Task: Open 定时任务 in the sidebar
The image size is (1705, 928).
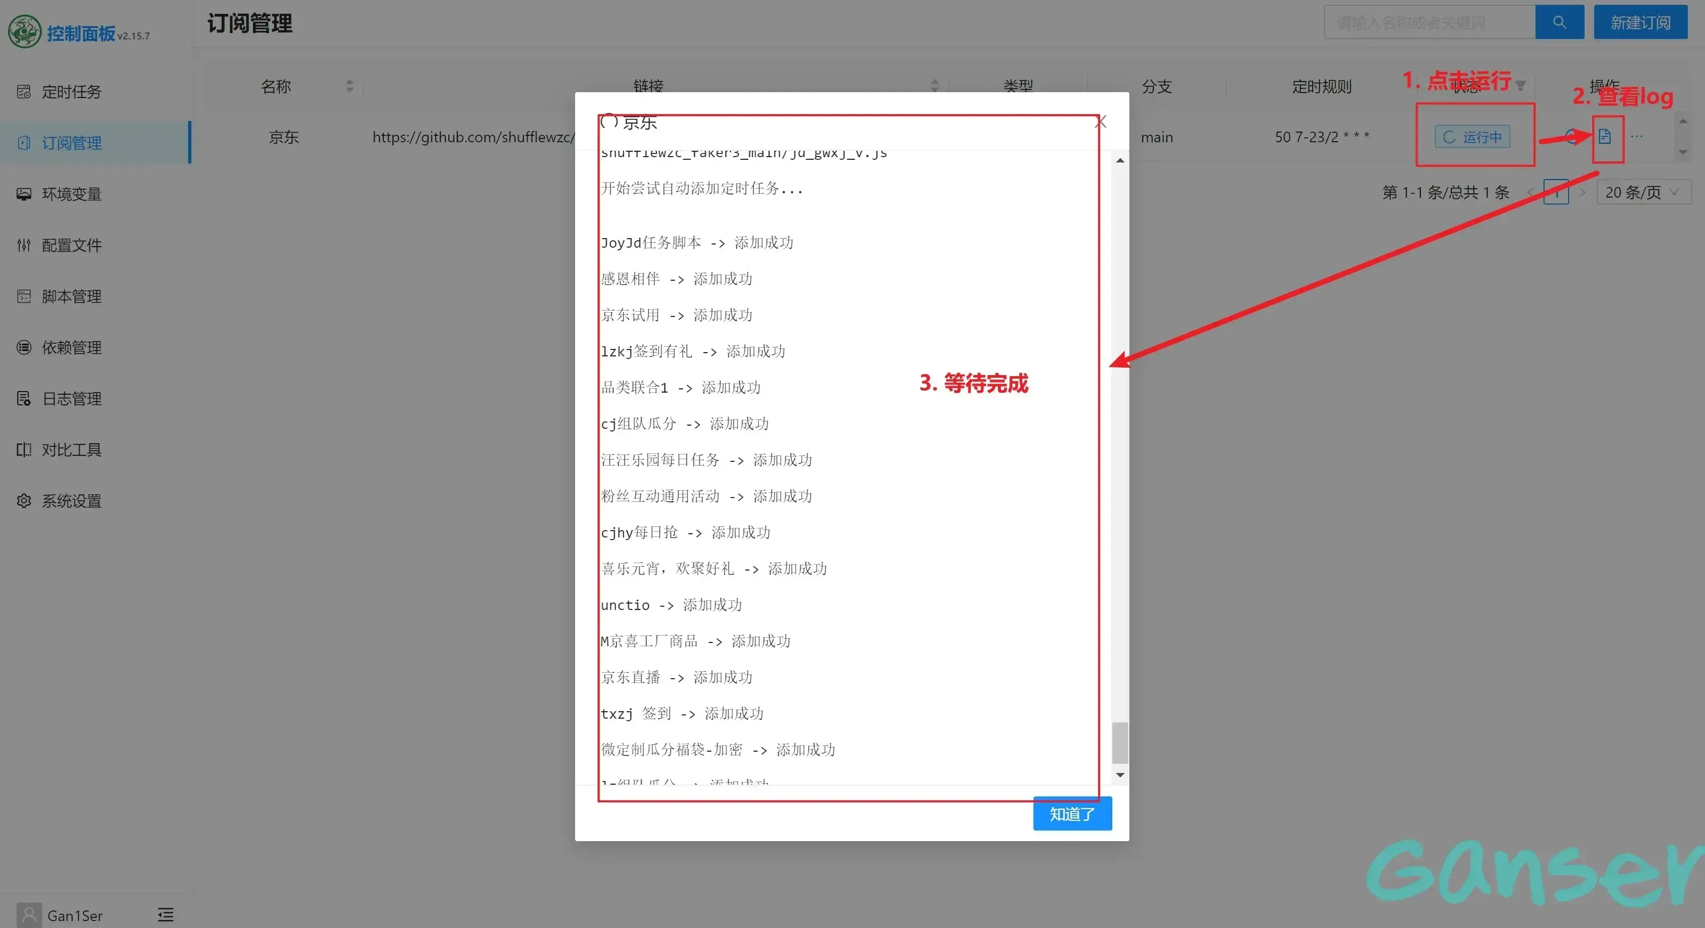Action: [71, 92]
